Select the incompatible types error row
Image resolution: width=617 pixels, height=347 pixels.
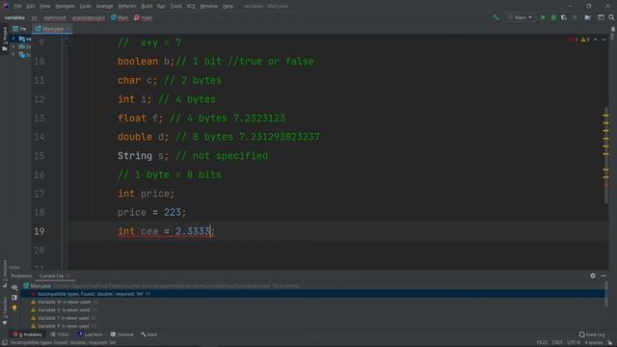point(312,294)
